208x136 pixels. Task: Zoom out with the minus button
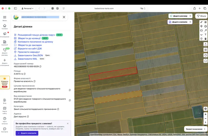[205, 118]
